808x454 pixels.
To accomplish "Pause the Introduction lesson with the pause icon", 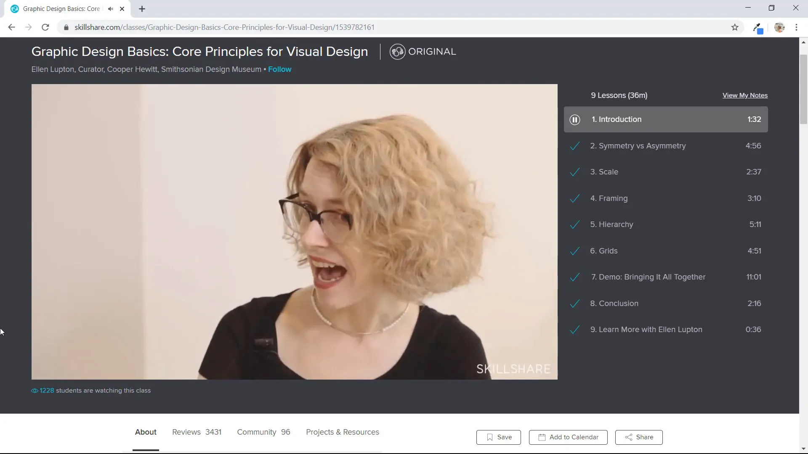I will [x=575, y=120].
